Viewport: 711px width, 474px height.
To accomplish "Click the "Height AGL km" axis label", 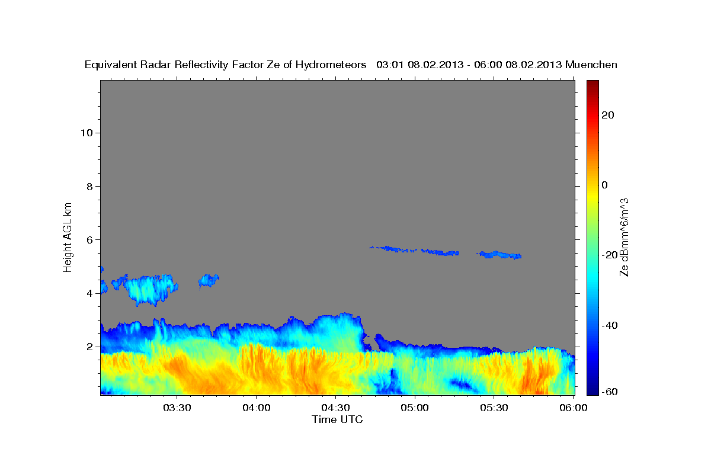I will pos(68,236).
